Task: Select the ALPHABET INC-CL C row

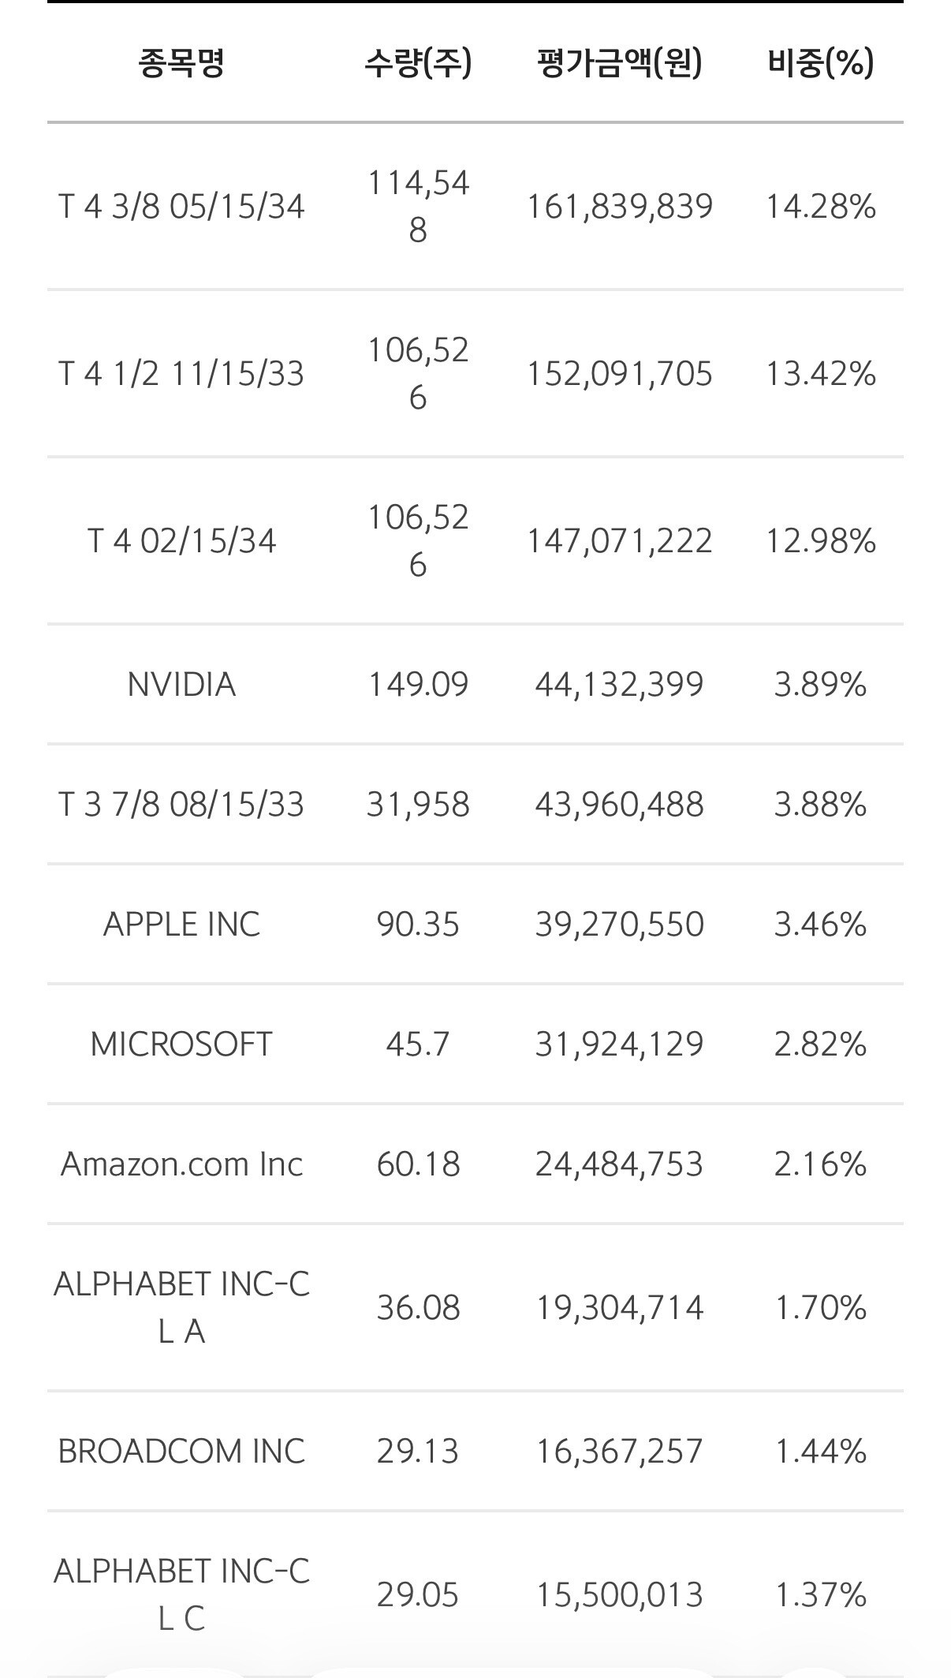Action: [x=475, y=1595]
